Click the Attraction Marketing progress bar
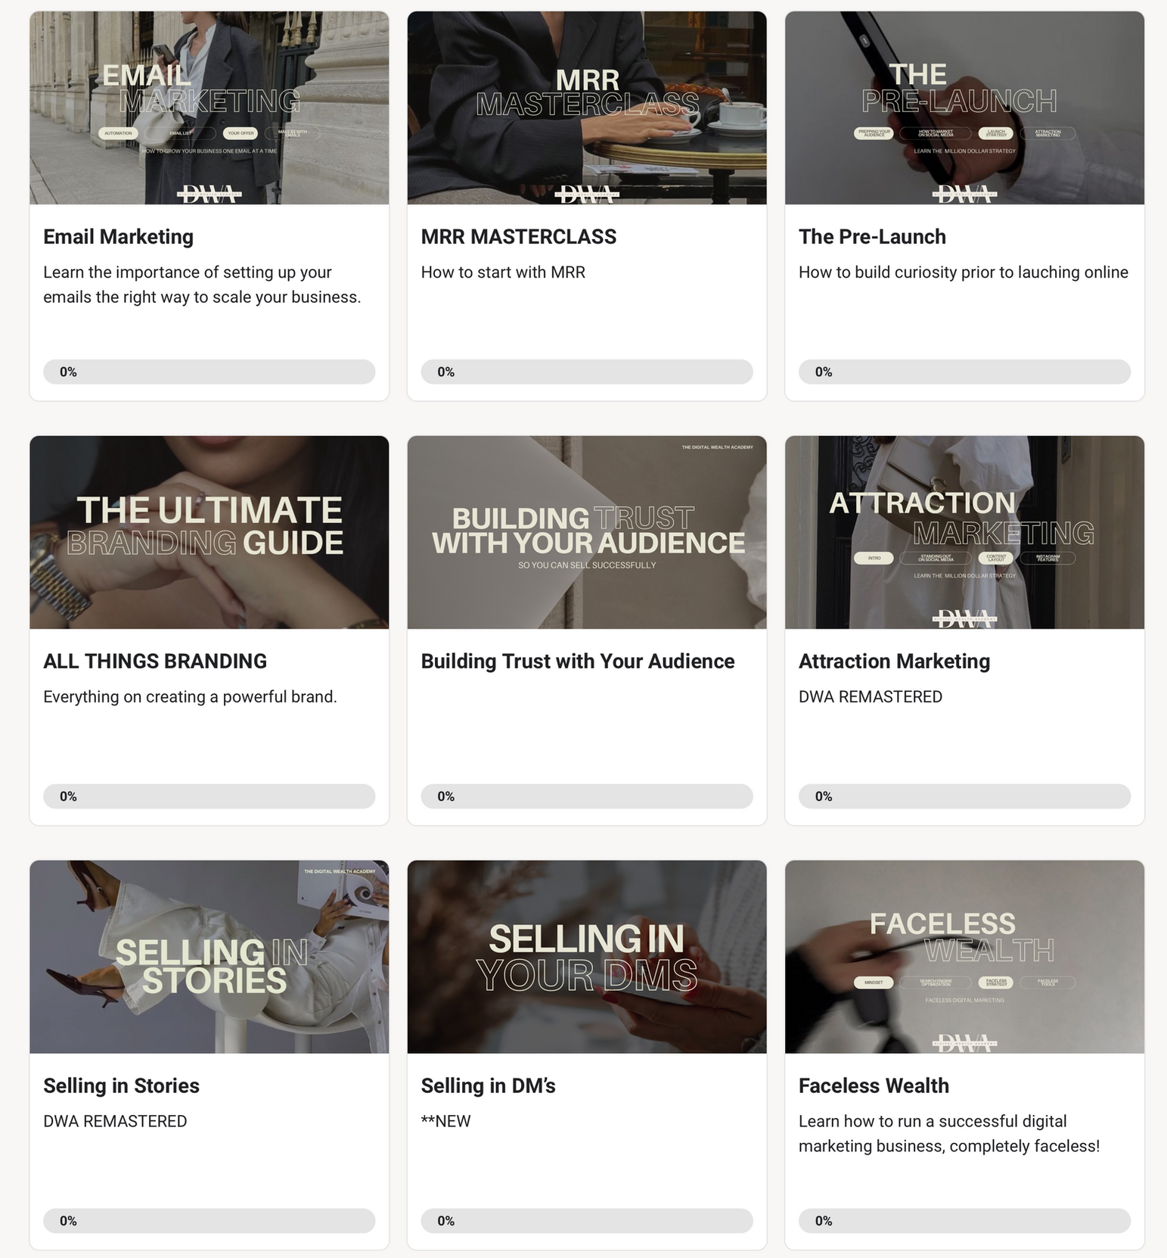The width and height of the screenshot is (1167, 1258). pos(964,796)
